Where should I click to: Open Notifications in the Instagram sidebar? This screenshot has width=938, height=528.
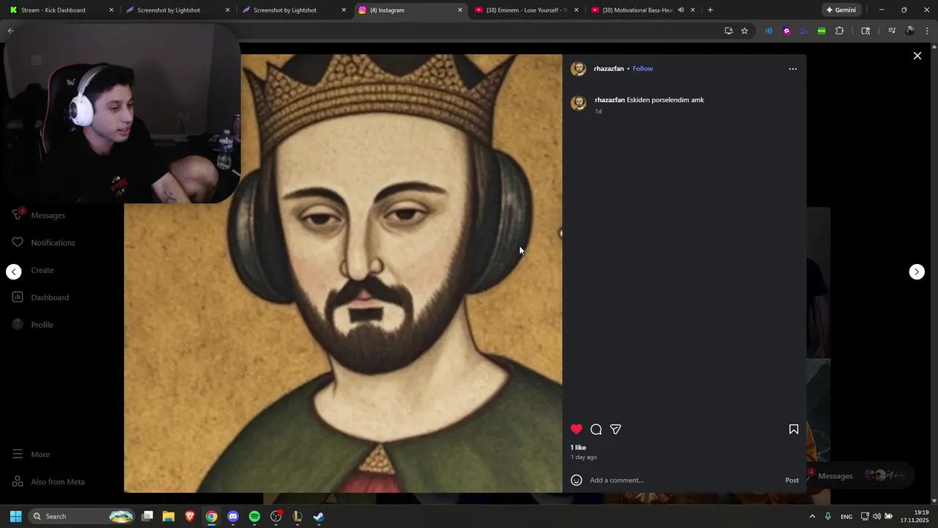coord(44,243)
